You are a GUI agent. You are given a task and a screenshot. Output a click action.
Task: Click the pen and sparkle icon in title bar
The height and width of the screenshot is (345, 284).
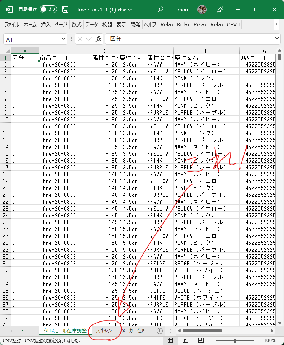point(220,10)
